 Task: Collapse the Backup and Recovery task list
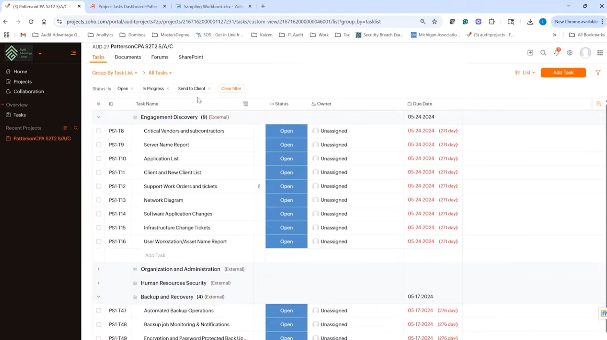pos(98,297)
